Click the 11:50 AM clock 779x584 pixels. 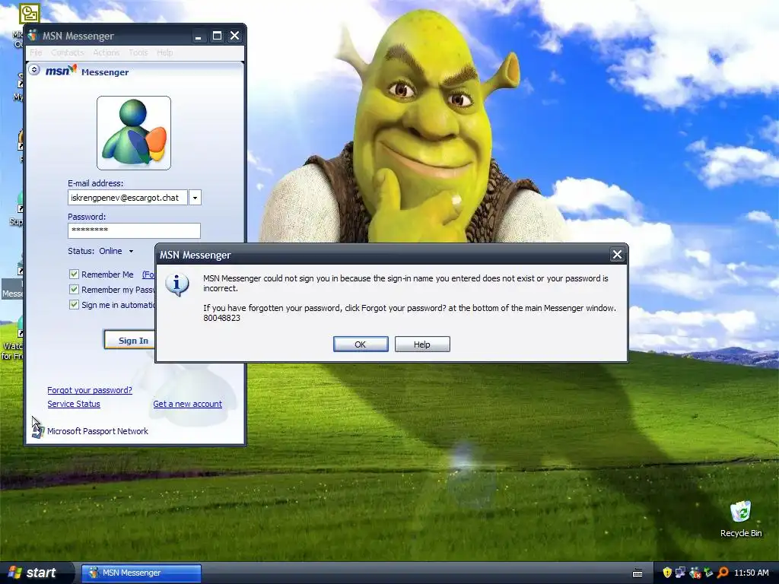pos(751,573)
